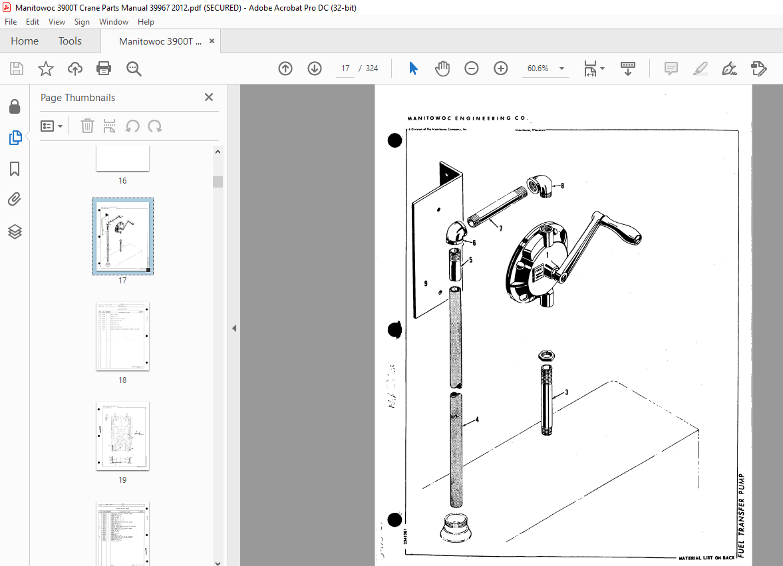Click the Stamp tool icon
The width and height of the screenshot is (783, 566).
758,69
